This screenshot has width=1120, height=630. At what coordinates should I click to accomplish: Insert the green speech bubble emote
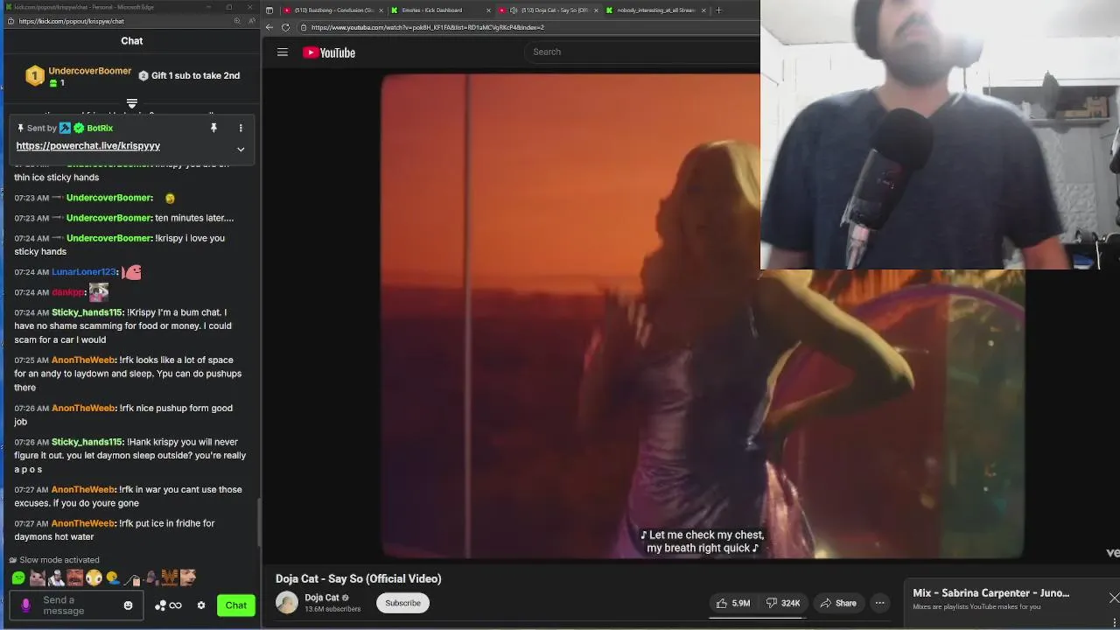18,578
